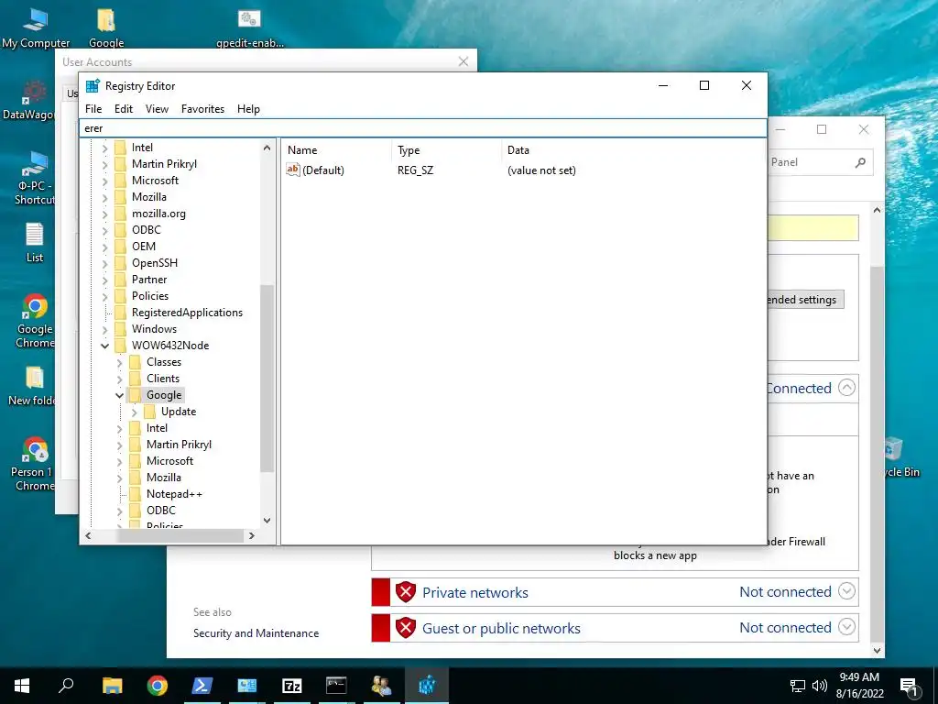Collapse the Google key under WOW6432Node
Image resolution: width=938 pixels, height=704 pixels.
(x=119, y=395)
